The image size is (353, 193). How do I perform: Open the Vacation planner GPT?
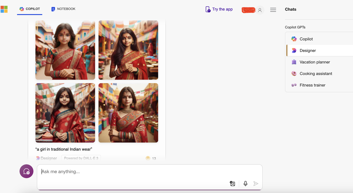[320, 62]
